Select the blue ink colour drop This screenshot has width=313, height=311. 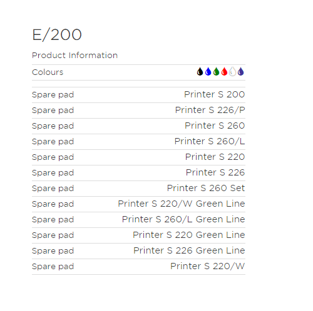point(208,72)
